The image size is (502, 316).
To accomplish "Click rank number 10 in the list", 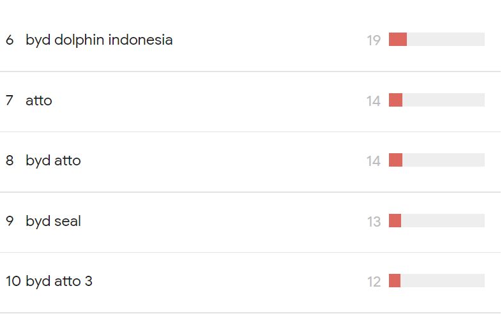I will tap(13, 281).
